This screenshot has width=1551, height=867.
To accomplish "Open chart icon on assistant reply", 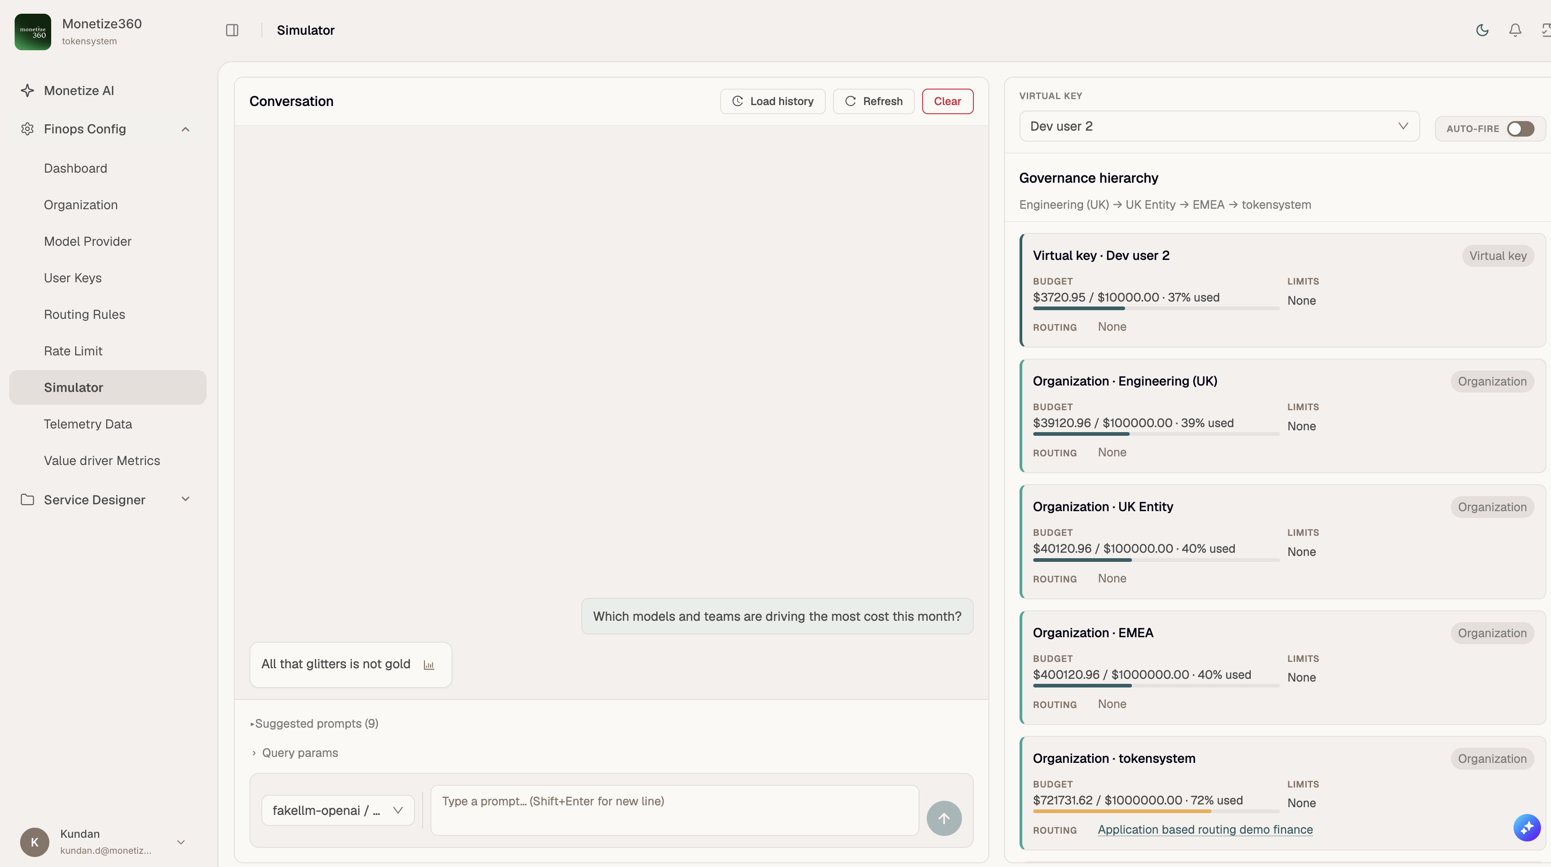I will [x=429, y=665].
